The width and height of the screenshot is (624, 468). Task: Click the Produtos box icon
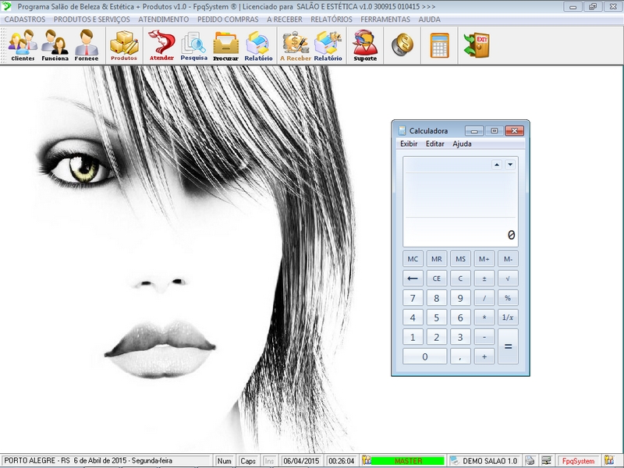tap(123, 45)
